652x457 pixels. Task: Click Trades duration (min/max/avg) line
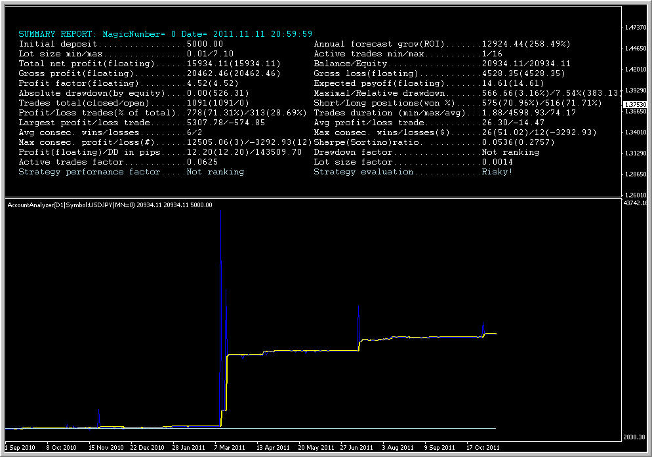pyautogui.click(x=445, y=113)
